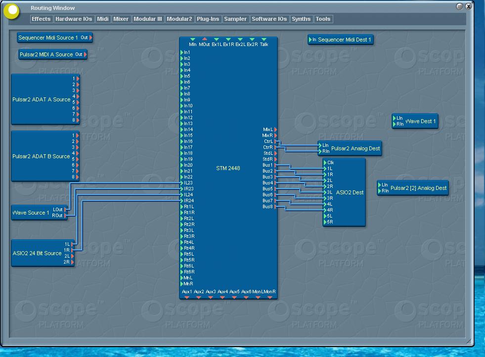Click the RIn port on Wave Dest 1
This screenshot has height=357, width=485.
[395, 124]
